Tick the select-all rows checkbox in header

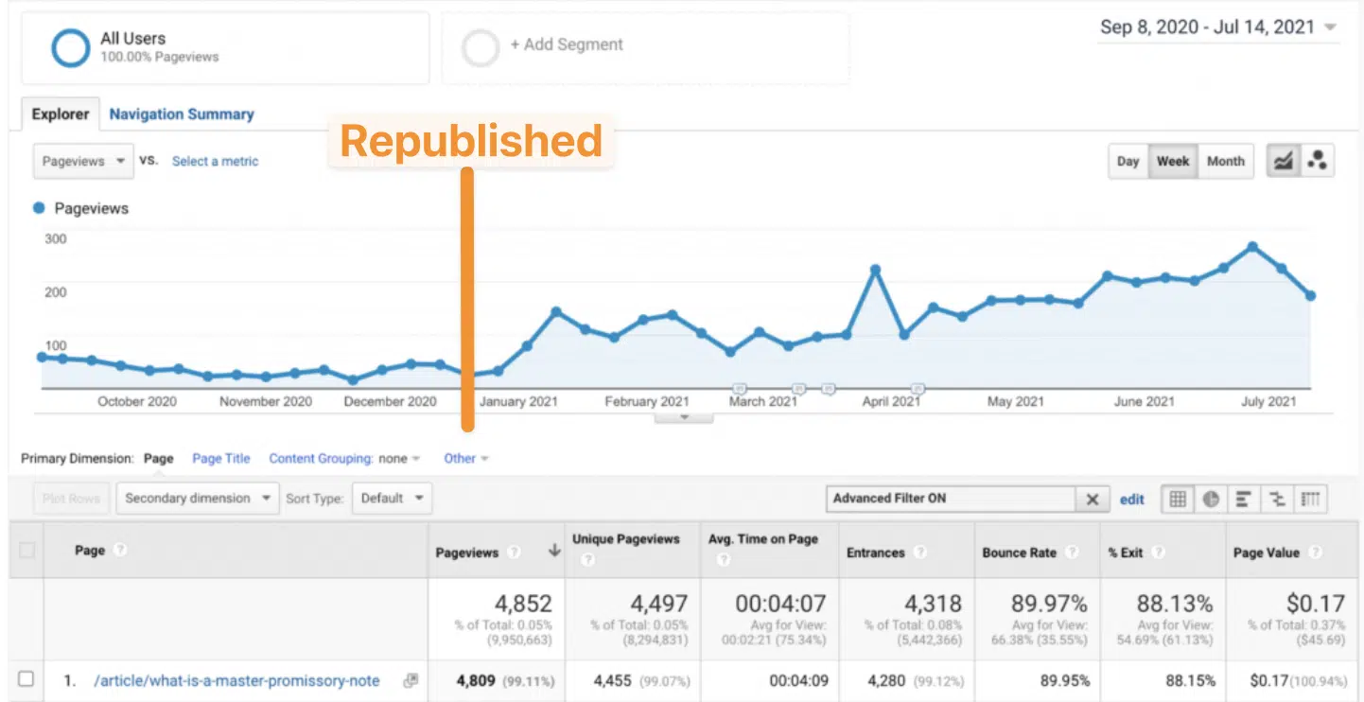click(26, 550)
